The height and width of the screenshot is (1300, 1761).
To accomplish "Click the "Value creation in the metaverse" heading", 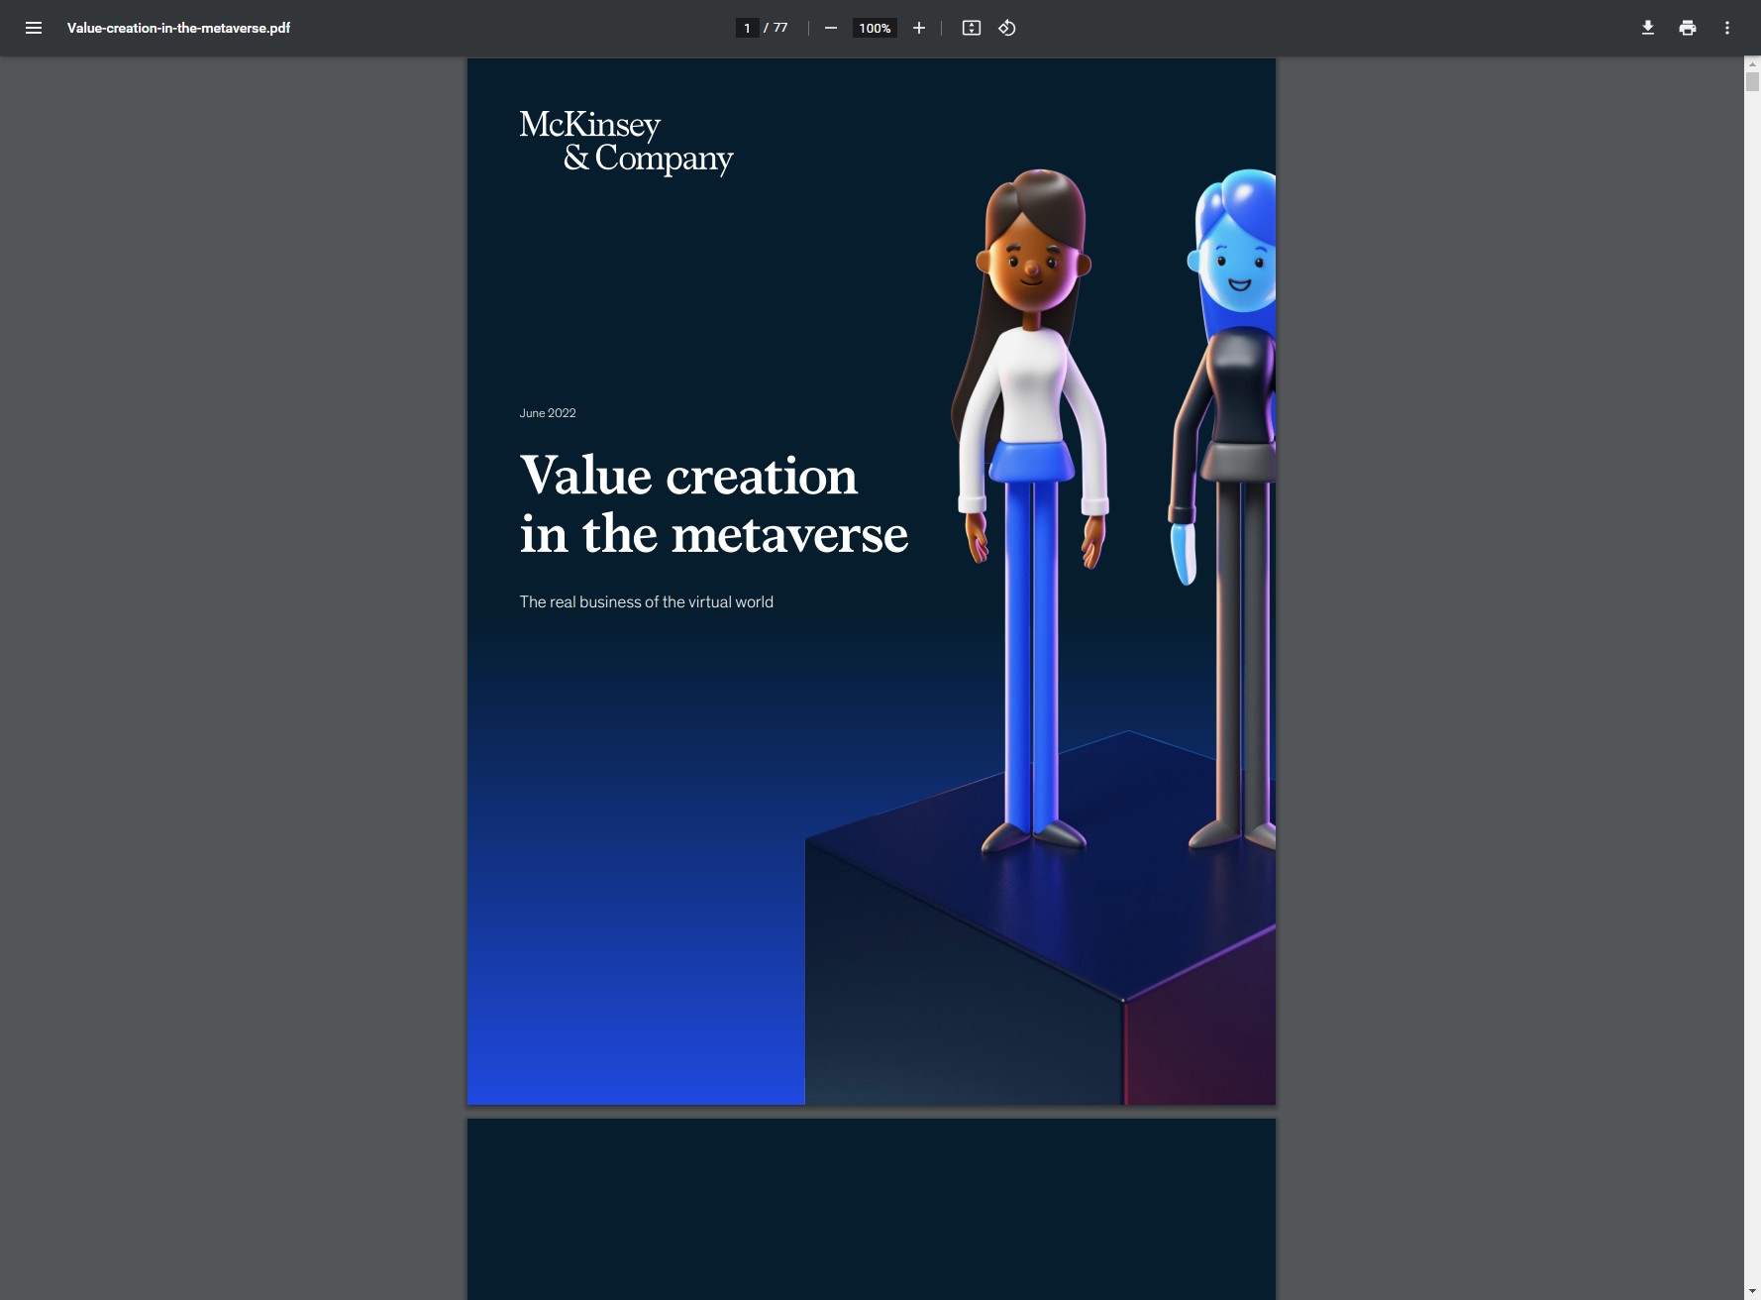I will [713, 504].
